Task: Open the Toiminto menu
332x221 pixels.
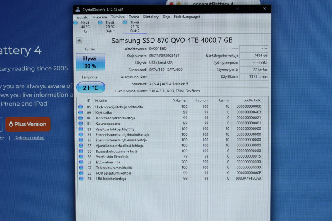Action: [x=118, y=17]
